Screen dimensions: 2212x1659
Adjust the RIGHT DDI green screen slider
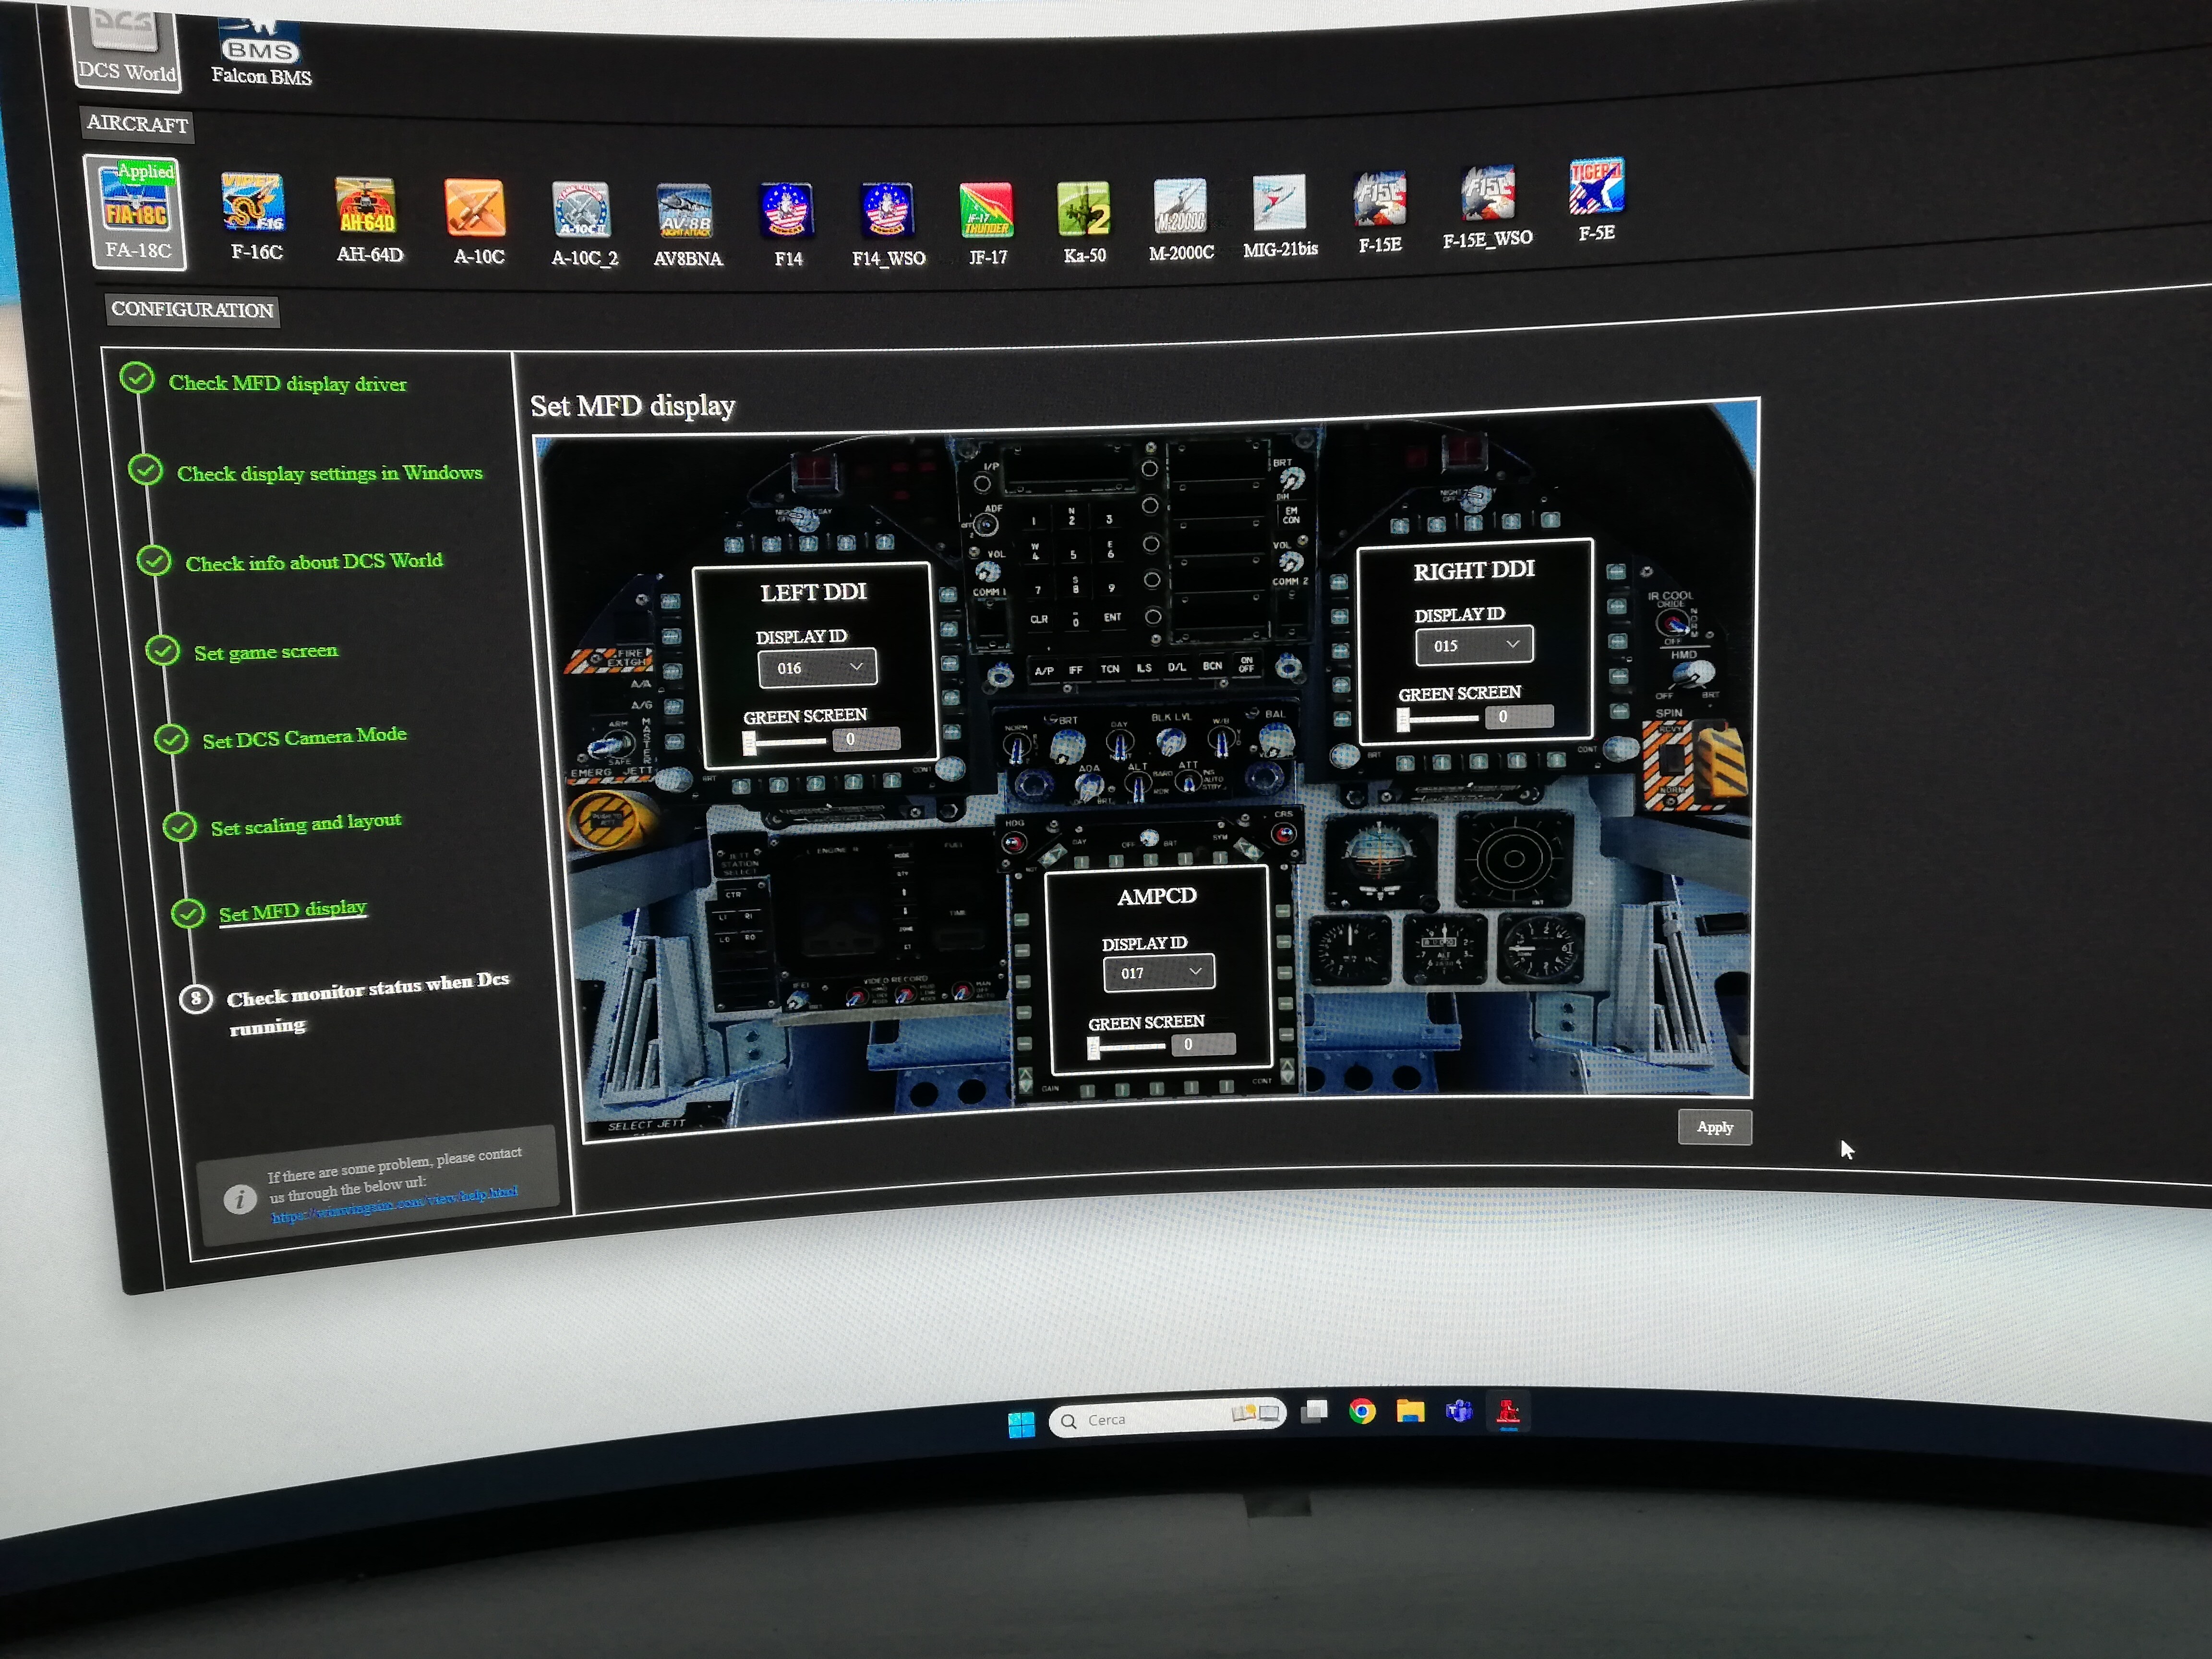point(1438,719)
